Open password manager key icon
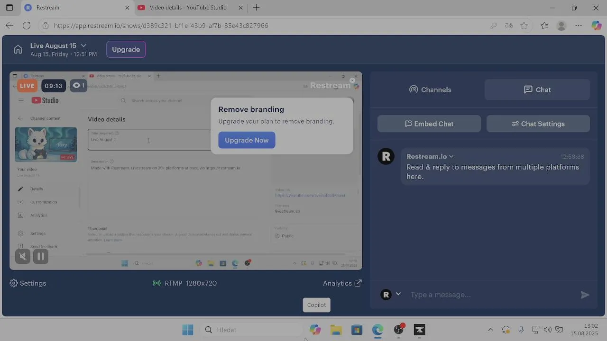 click(x=494, y=26)
